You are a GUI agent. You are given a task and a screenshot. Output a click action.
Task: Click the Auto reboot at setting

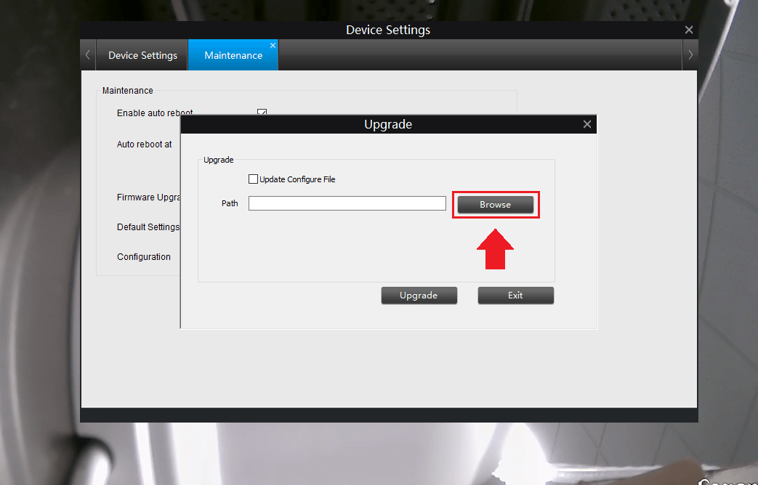(x=144, y=144)
